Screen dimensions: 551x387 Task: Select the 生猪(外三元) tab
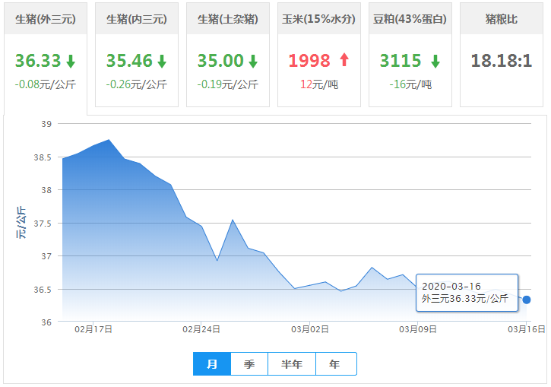[45, 19]
